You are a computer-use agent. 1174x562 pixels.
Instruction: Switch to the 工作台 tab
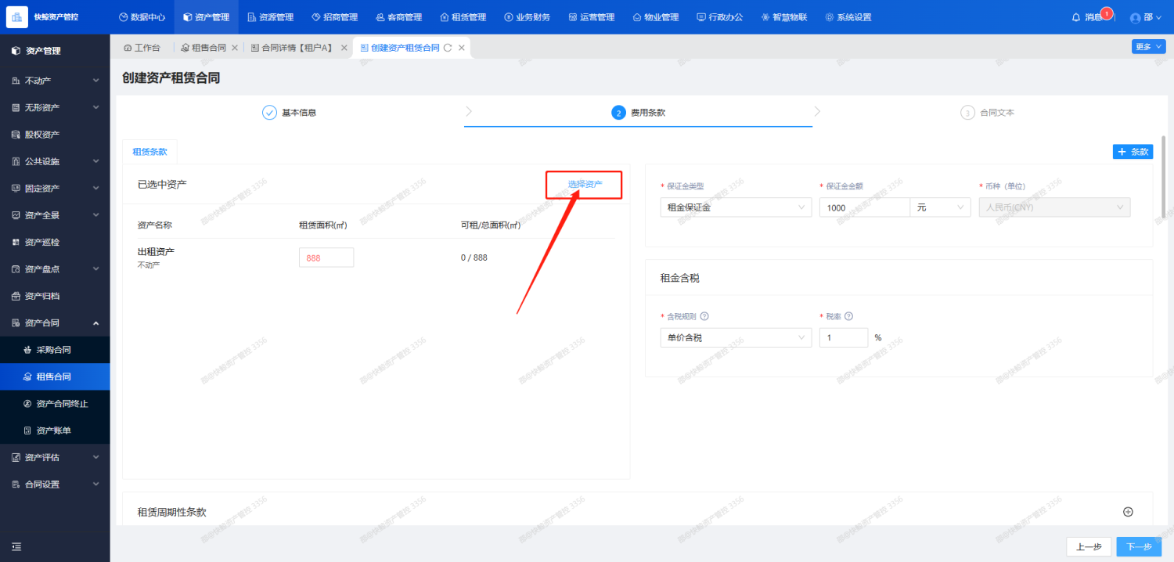point(142,48)
